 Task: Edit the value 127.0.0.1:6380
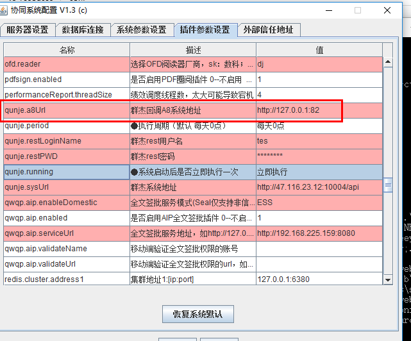click(x=319, y=279)
